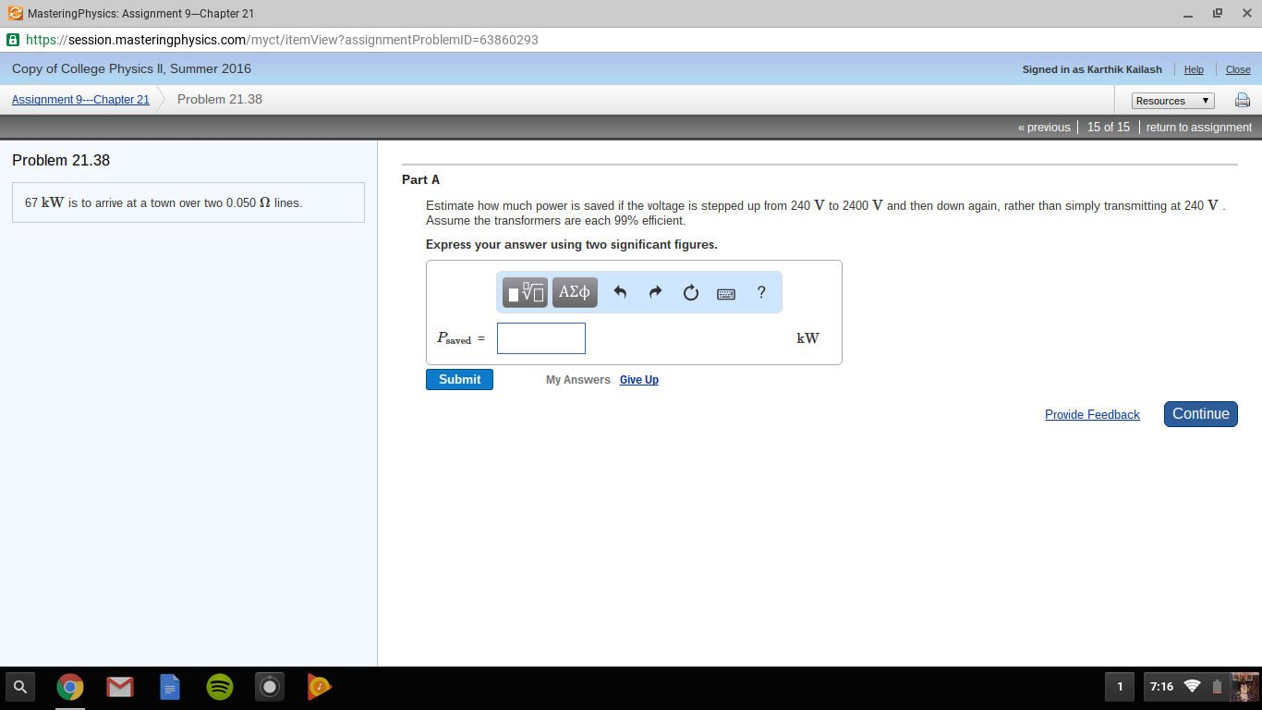Open Gmail from the taskbar

[x=120, y=687]
